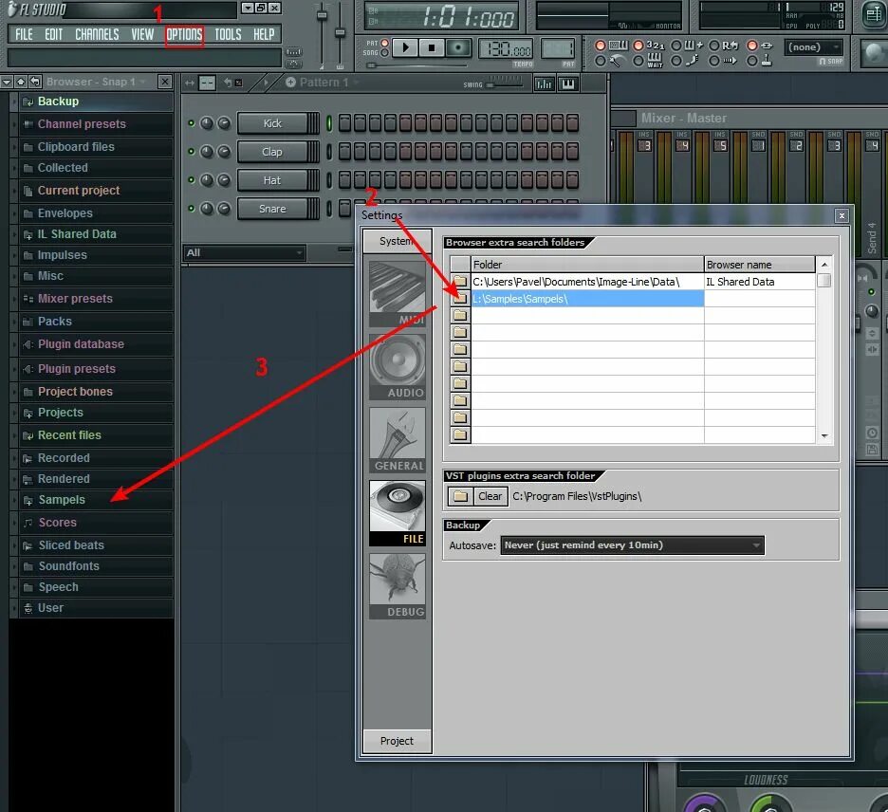Select PAT pattern mode radio

pos(384,43)
